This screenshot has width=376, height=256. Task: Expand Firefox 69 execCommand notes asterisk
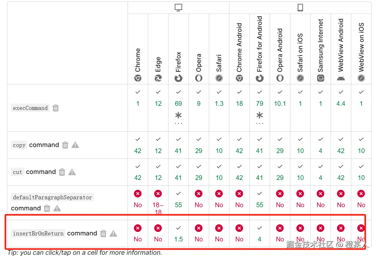pyautogui.click(x=178, y=116)
